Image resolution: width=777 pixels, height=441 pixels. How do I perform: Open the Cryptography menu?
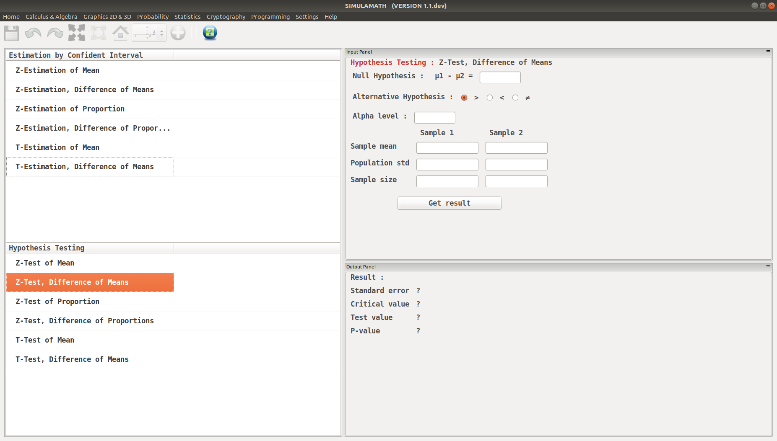tap(226, 17)
